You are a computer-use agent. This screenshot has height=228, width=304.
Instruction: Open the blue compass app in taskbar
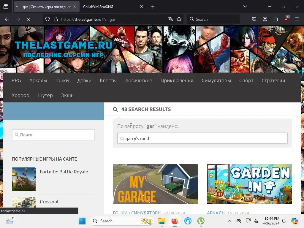(188, 221)
